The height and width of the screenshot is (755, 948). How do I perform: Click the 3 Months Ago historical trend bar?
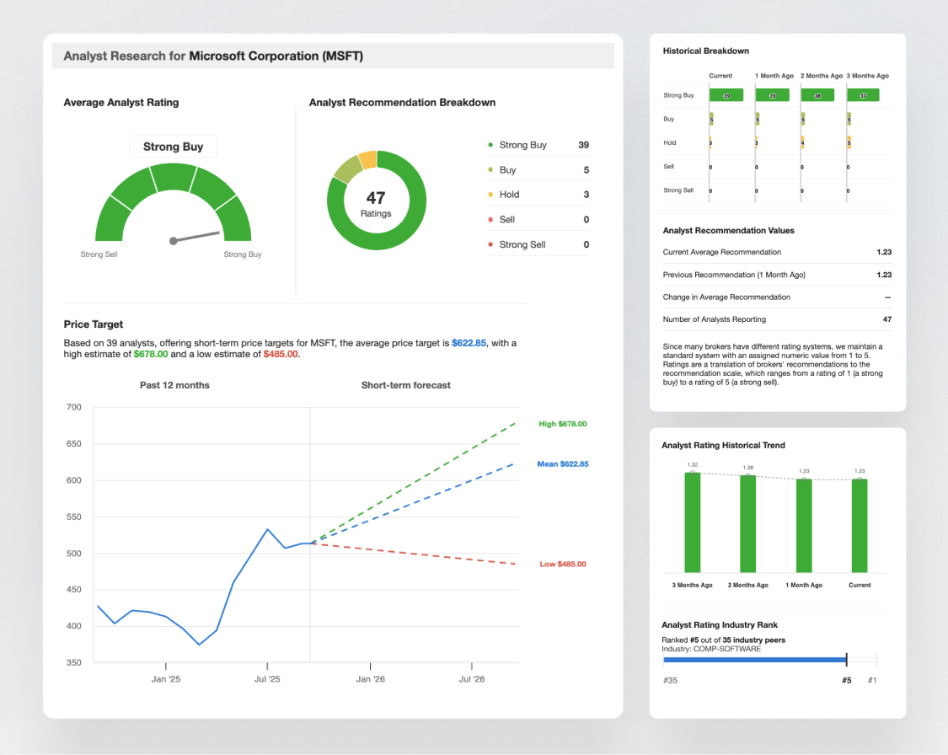(x=692, y=522)
